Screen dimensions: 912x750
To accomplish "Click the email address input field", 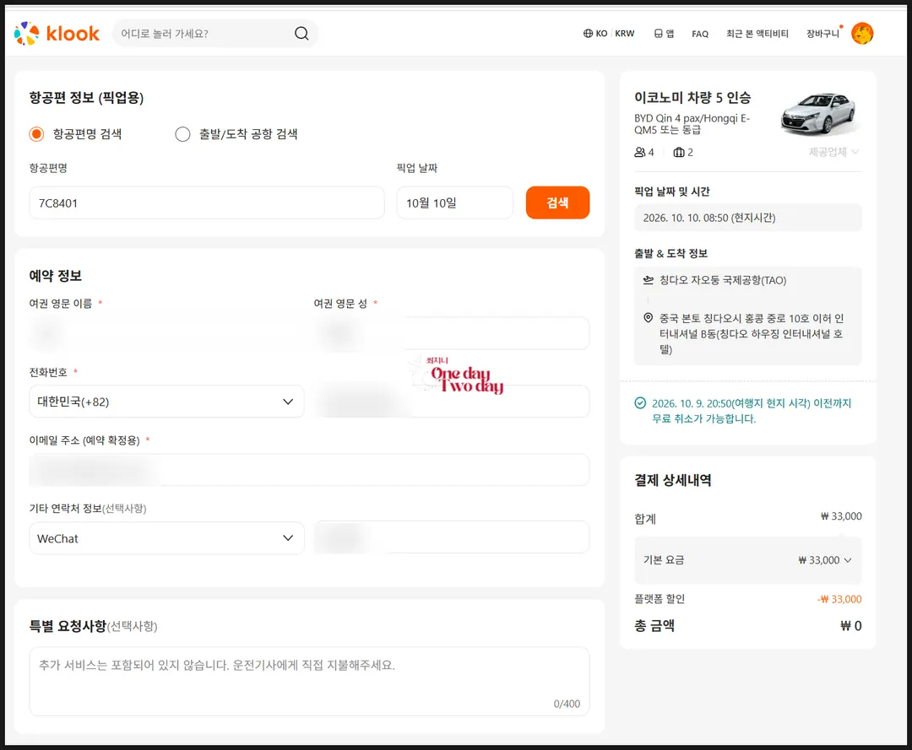I will [309, 469].
